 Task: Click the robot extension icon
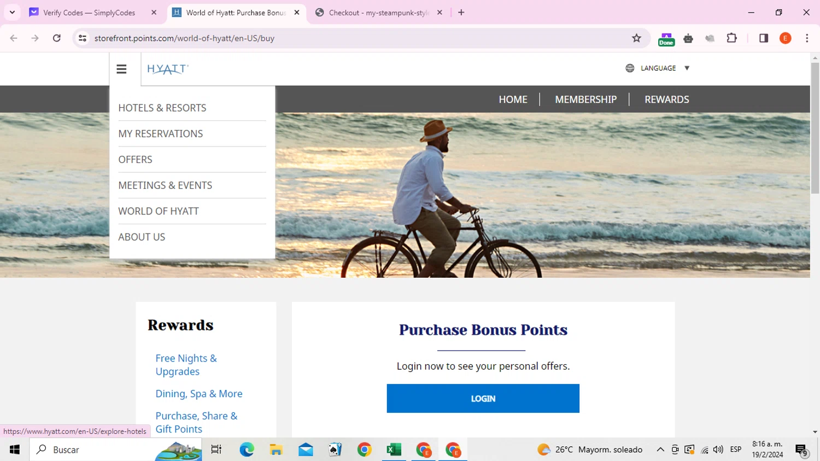tap(688, 38)
